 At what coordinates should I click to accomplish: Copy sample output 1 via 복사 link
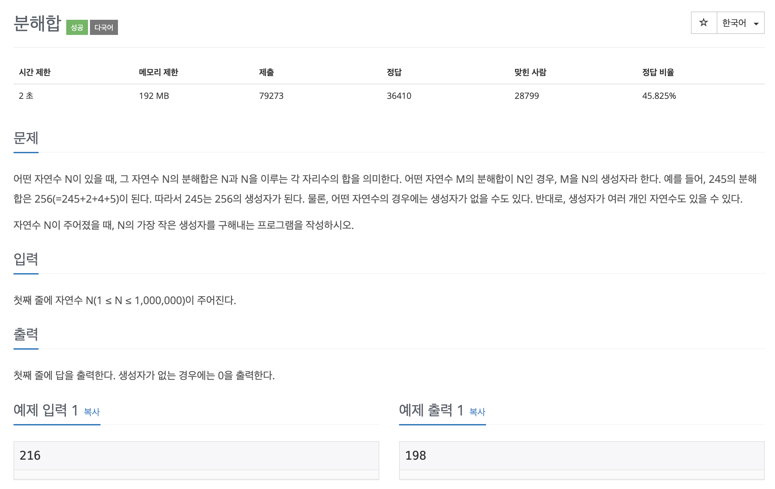[477, 412]
